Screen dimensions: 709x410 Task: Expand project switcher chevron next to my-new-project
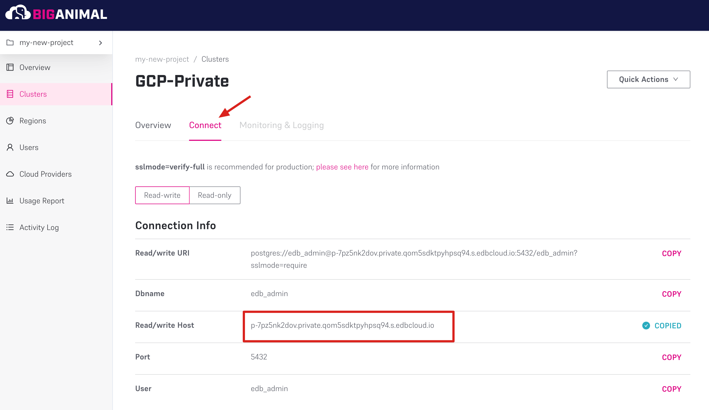pos(100,43)
